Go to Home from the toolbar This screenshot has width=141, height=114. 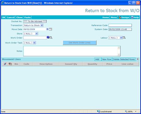[x=106, y=18]
